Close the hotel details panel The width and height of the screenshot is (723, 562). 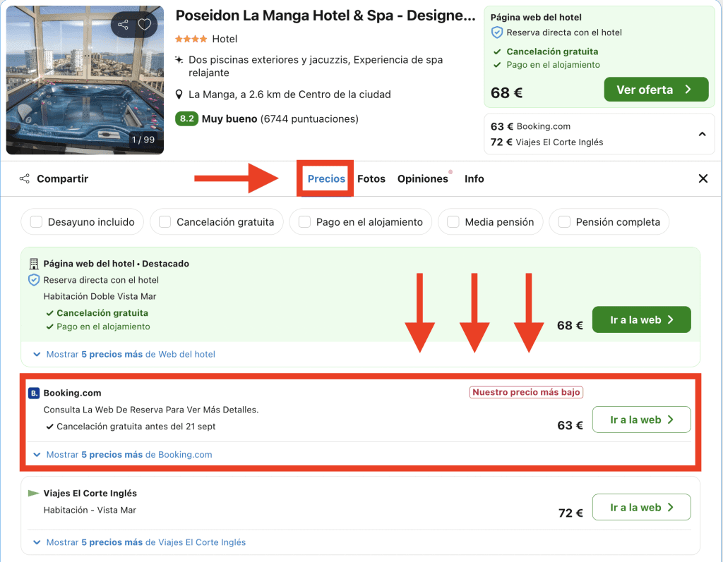coord(703,179)
